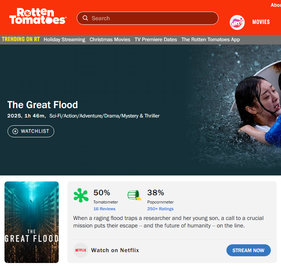View the 16 Reviews link

(x=104, y=209)
